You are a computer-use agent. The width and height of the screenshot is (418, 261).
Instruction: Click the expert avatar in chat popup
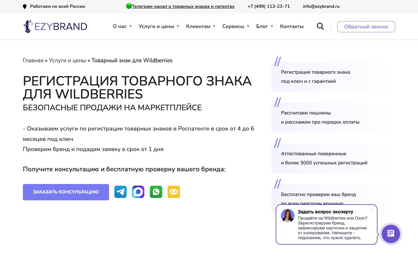click(x=288, y=216)
